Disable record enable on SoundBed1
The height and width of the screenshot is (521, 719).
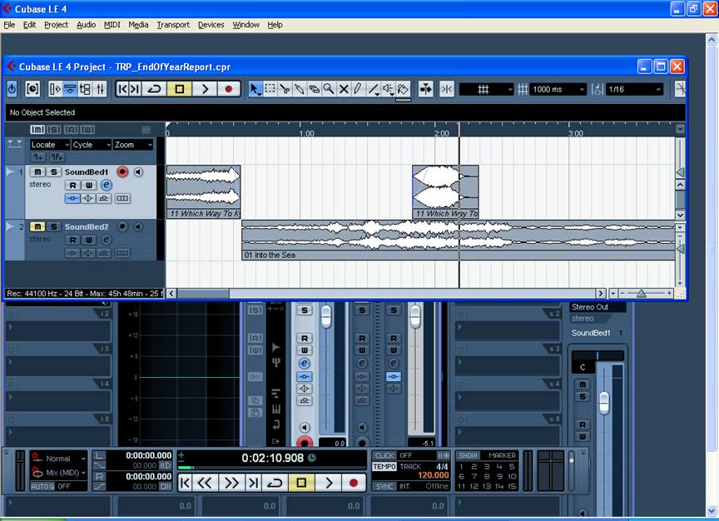point(122,171)
